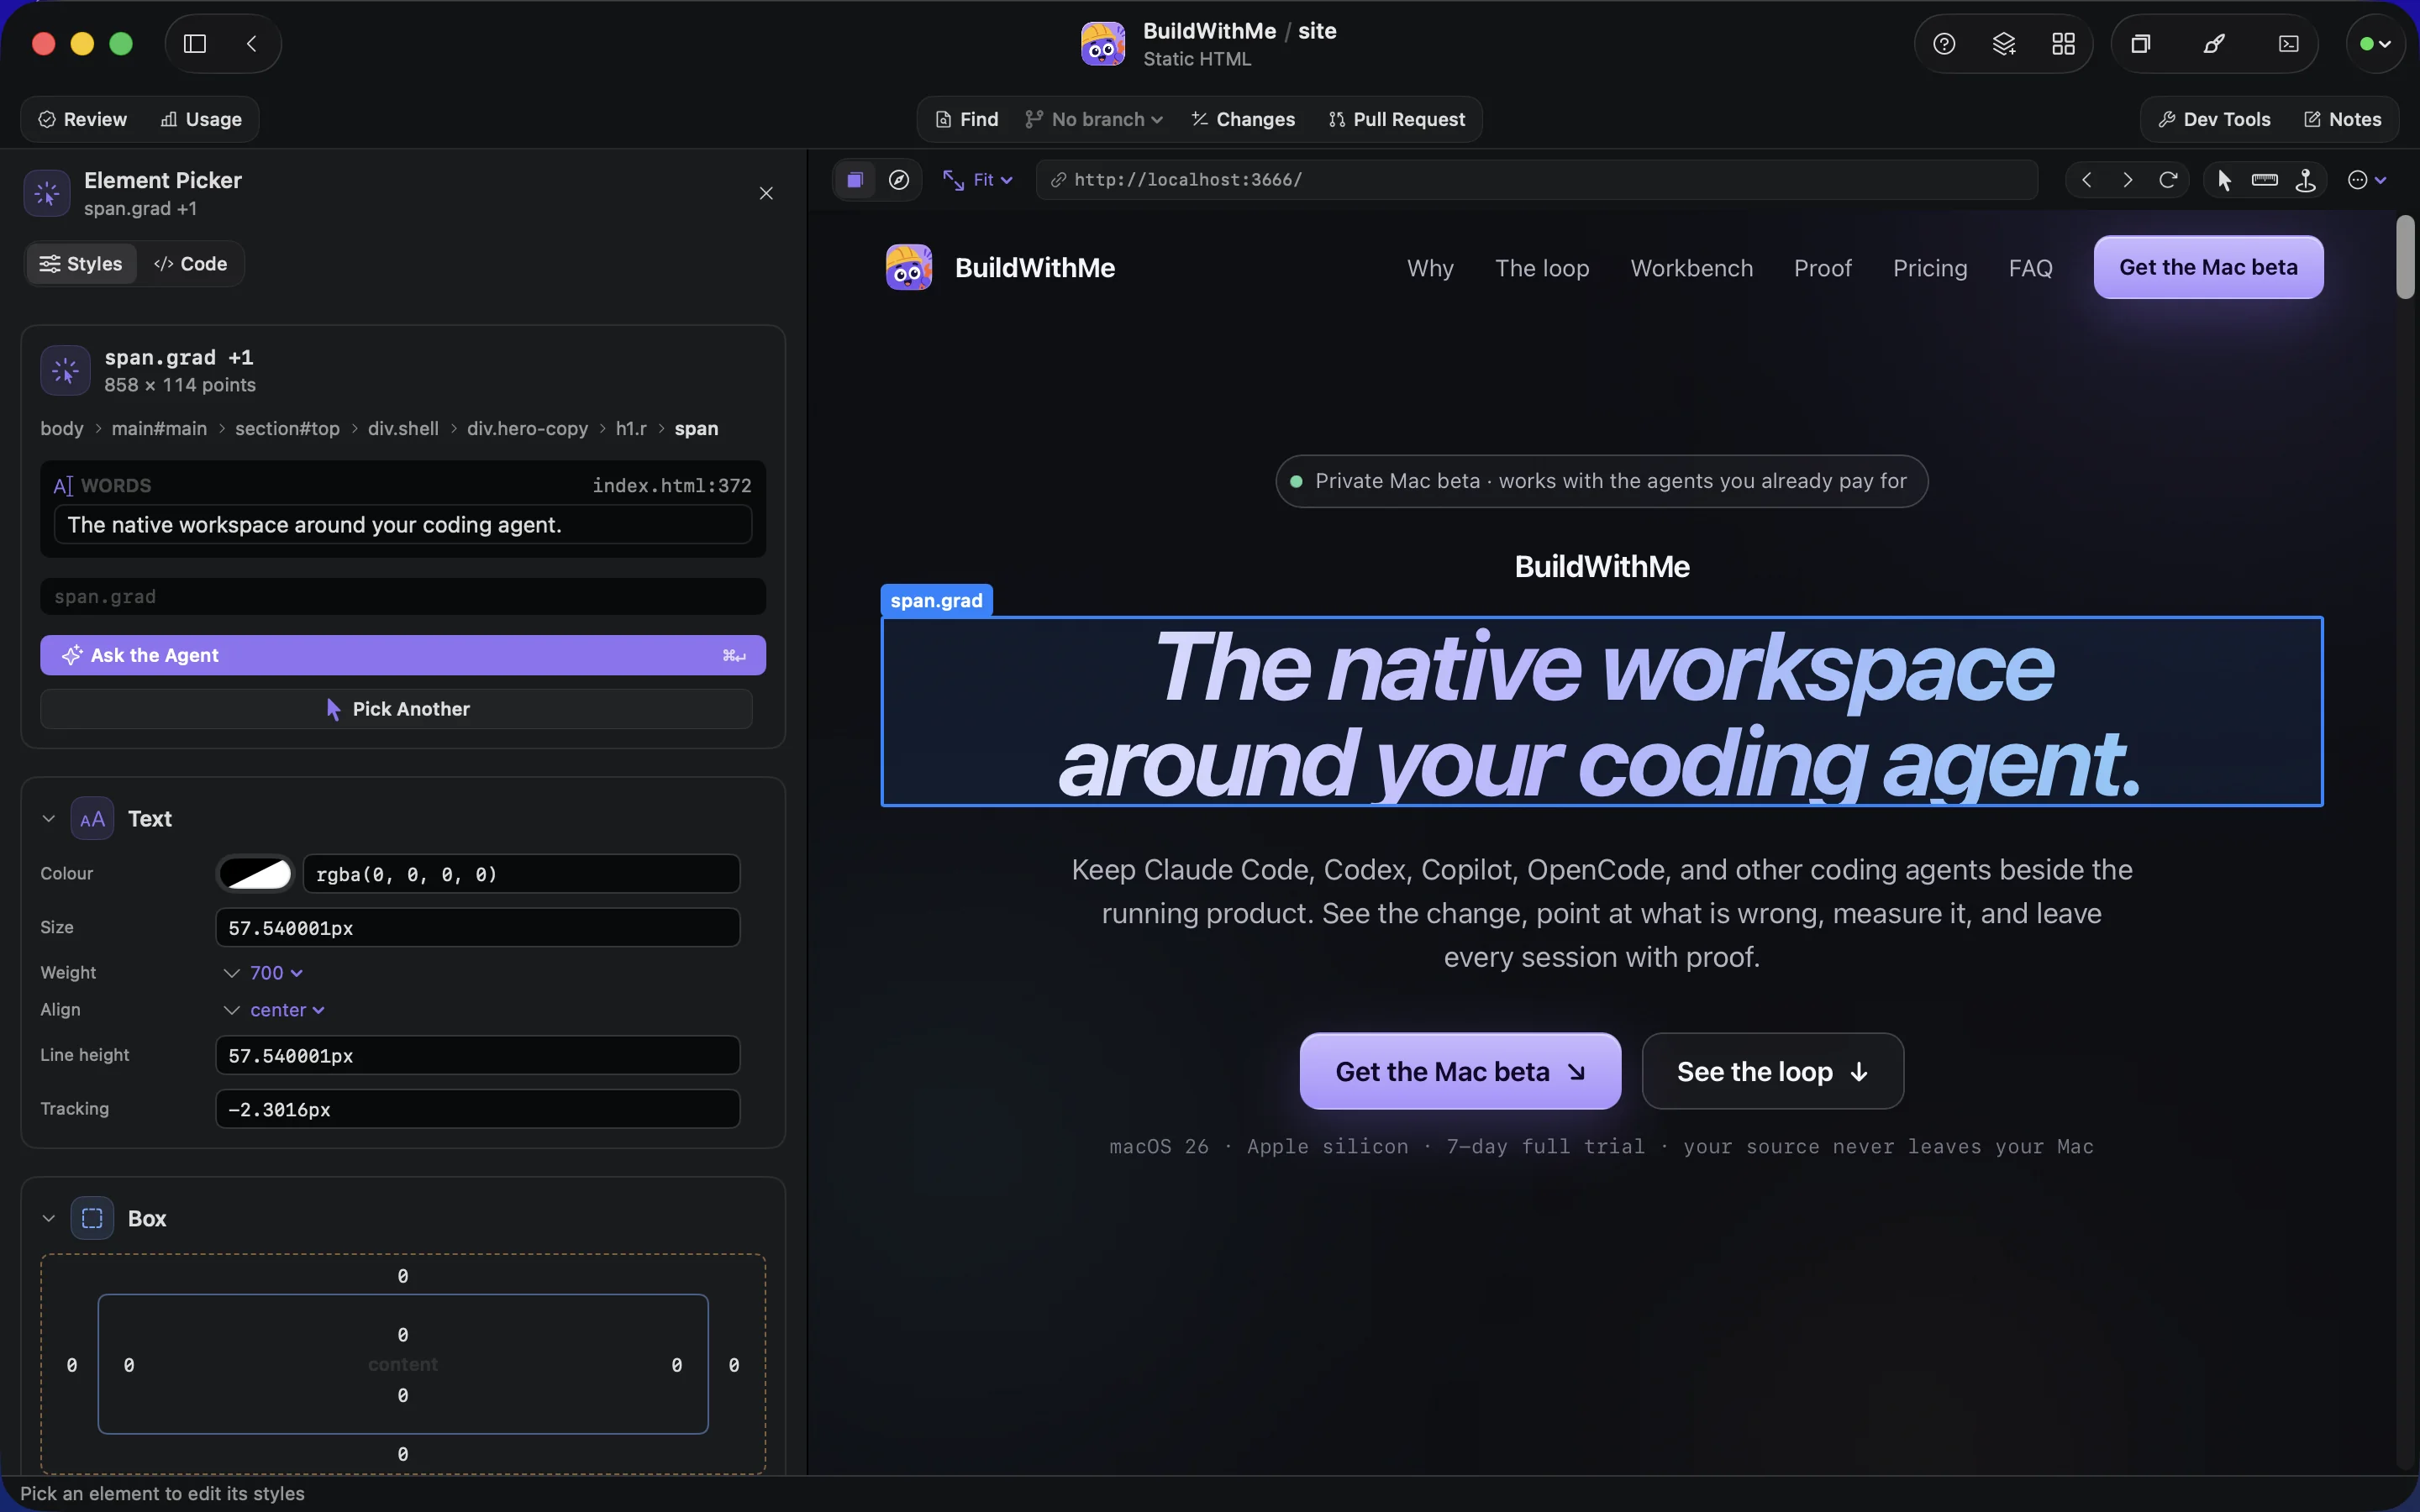Click the Colour gradient swatch
2420x1512 pixels.
[x=256, y=874]
